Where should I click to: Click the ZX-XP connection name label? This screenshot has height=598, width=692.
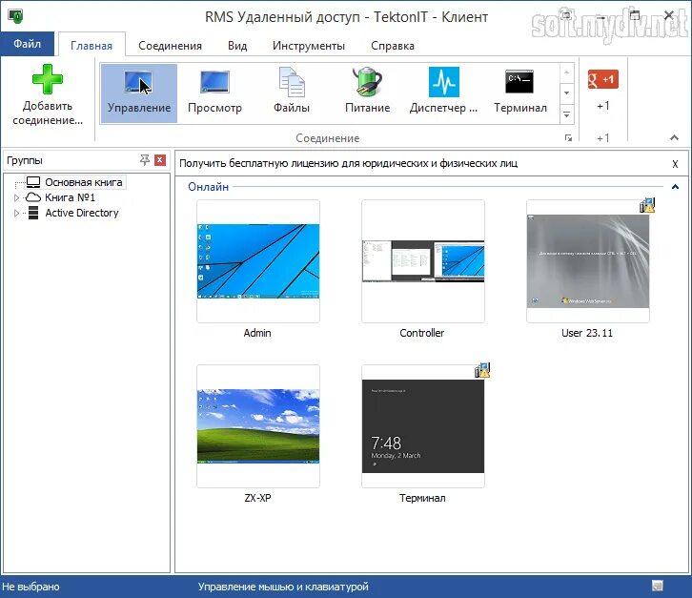coord(257,498)
